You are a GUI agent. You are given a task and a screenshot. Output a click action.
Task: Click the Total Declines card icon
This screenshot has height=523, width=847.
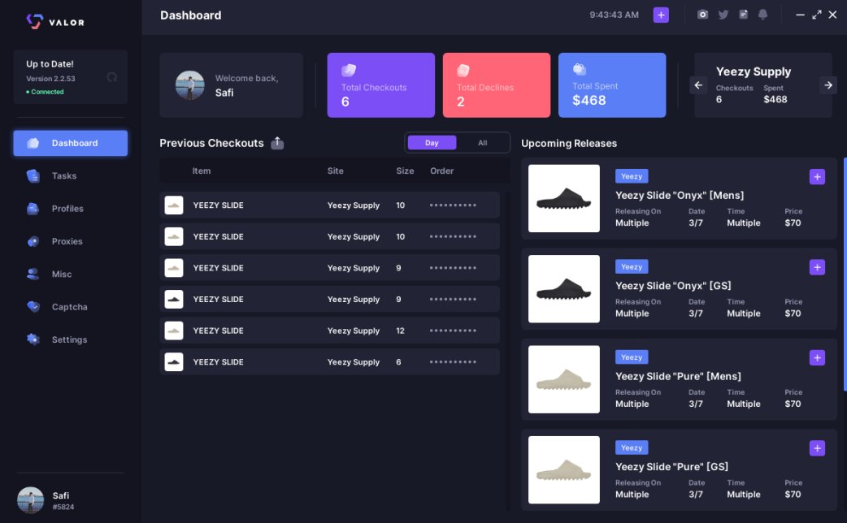point(463,70)
